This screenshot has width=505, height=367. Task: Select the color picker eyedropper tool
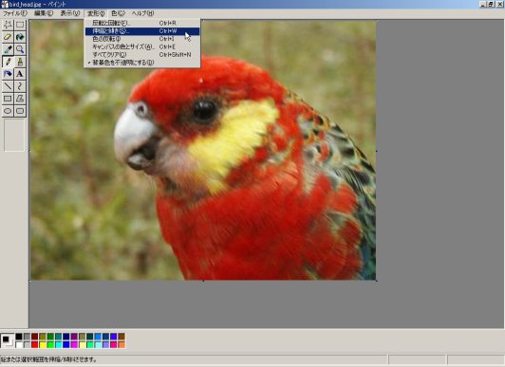pos(8,49)
